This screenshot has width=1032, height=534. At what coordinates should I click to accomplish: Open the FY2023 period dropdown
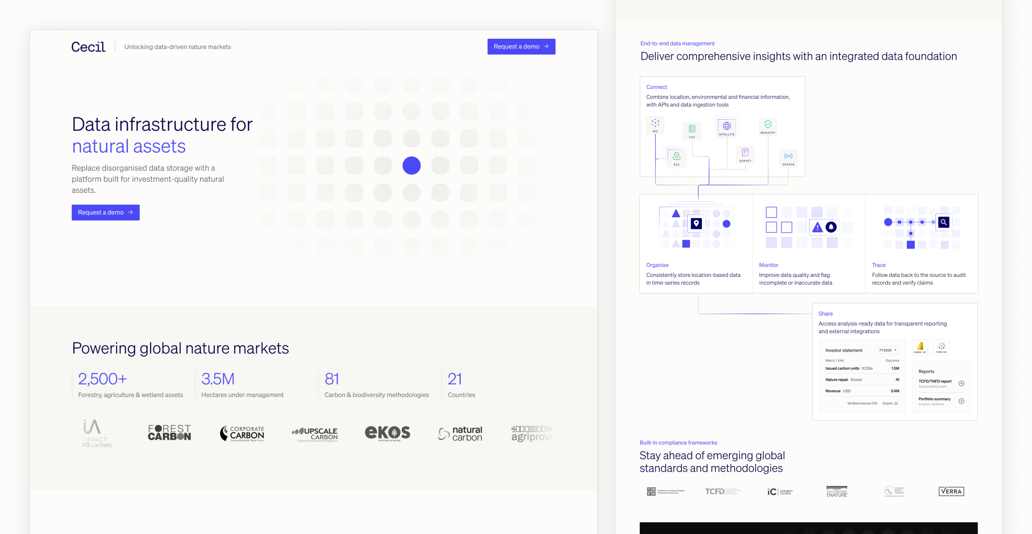(x=888, y=350)
